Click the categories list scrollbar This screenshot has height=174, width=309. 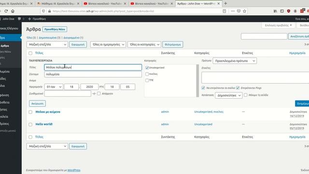(197, 81)
